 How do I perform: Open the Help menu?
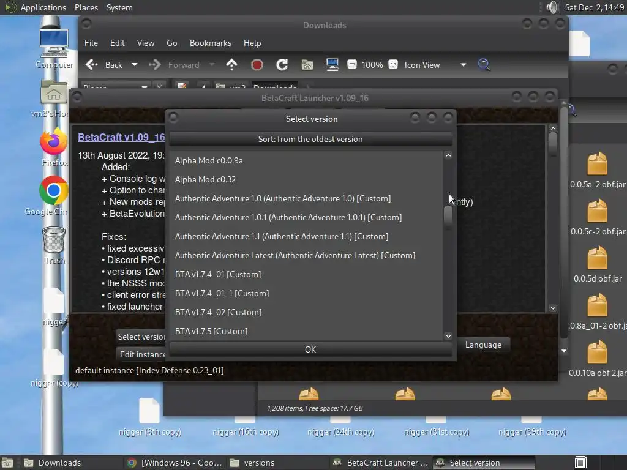click(x=252, y=43)
